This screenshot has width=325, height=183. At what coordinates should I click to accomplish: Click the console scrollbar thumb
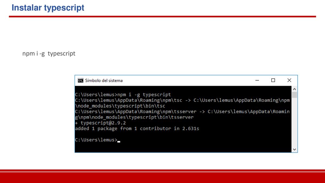coord(294,95)
